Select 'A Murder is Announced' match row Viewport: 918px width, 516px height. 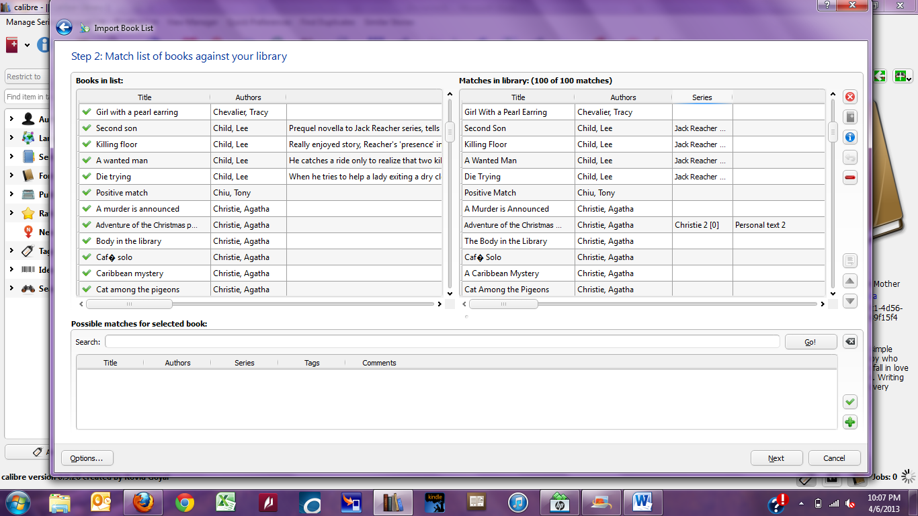click(643, 209)
